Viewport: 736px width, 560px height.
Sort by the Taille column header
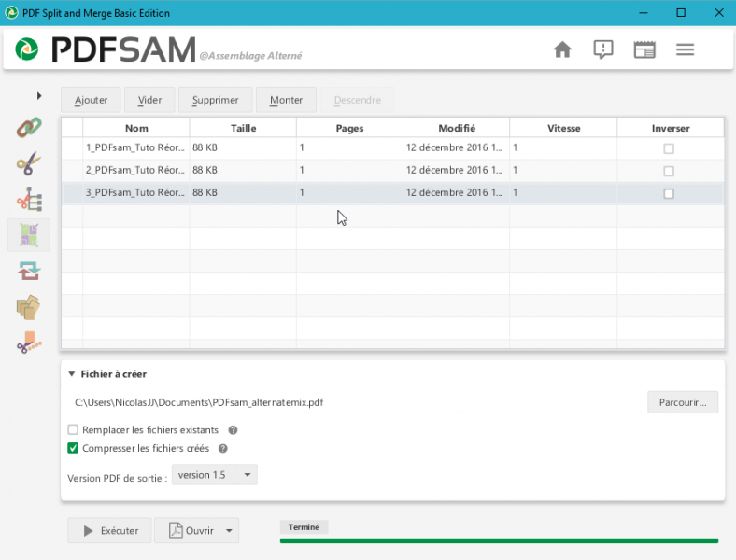[x=243, y=128]
